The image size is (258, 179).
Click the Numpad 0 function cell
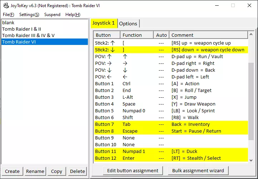[134, 111]
